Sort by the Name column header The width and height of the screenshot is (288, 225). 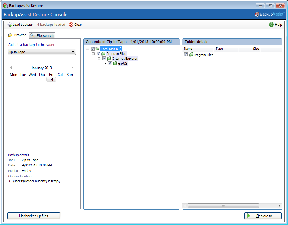198,49
